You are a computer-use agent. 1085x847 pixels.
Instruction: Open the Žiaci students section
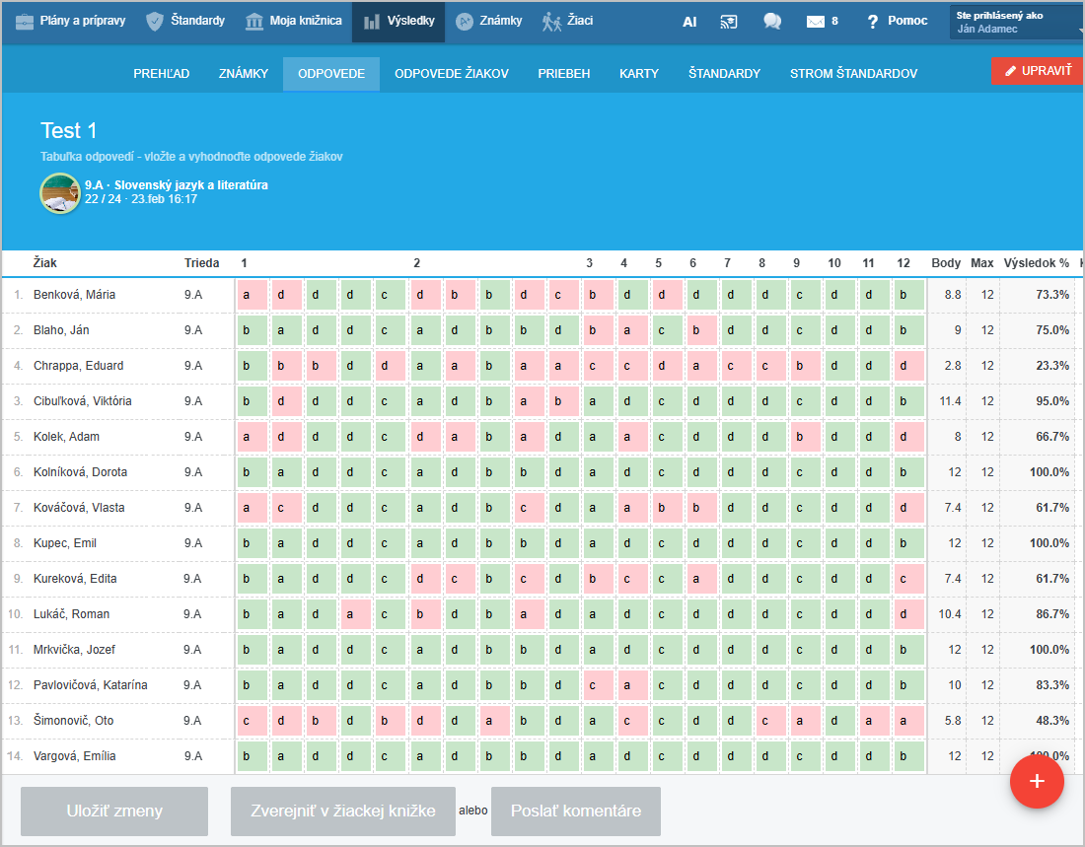coord(568,21)
